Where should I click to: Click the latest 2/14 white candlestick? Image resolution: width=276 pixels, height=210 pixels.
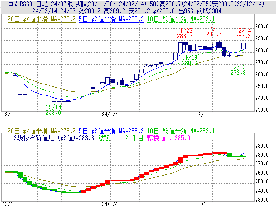244,46
